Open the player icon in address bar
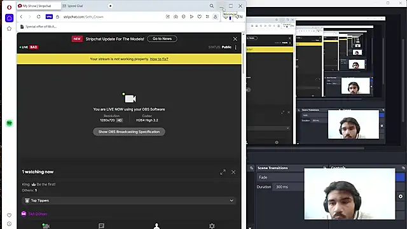This screenshot has width=407, height=229. 191,17
